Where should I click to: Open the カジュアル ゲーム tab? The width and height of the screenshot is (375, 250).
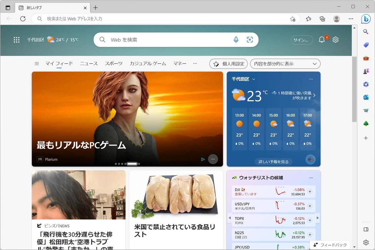coord(148,63)
